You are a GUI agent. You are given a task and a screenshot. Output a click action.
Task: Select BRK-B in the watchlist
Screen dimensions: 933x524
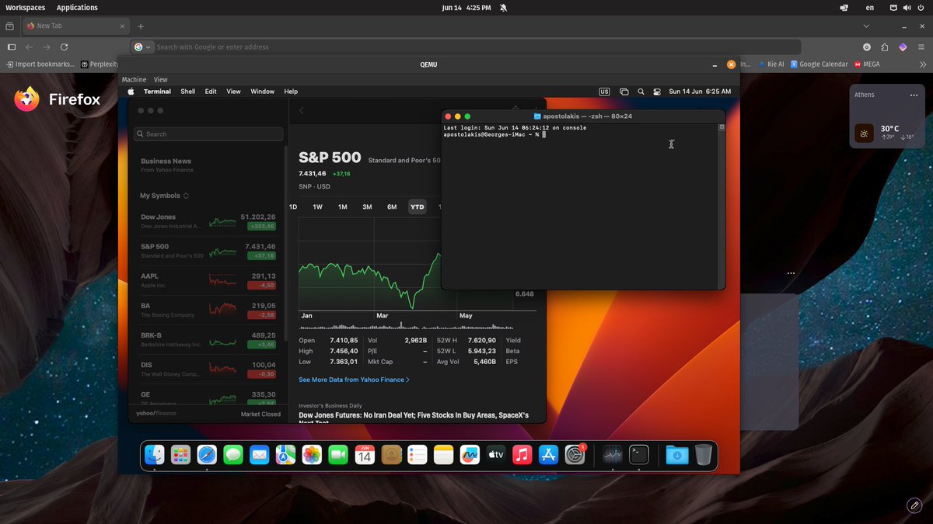click(x=208, y=339)
